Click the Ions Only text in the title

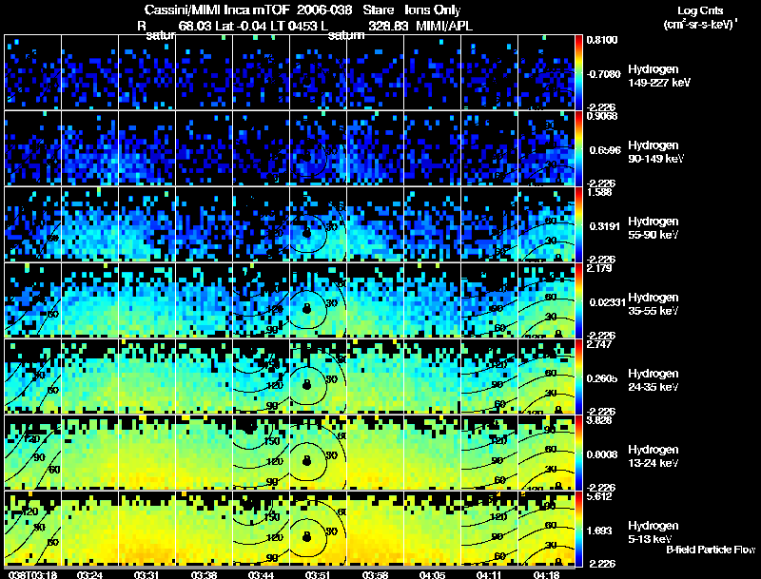coord(433,10)
